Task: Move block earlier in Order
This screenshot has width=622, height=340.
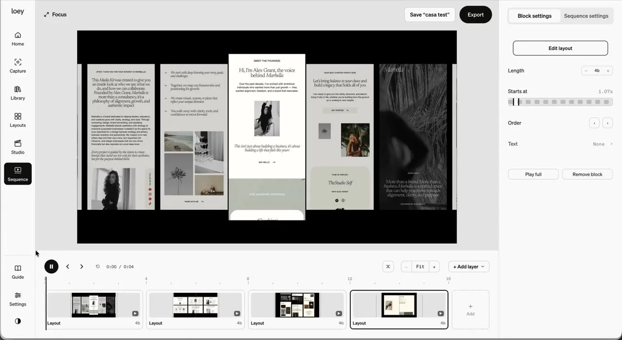Action: click(594, 123)
